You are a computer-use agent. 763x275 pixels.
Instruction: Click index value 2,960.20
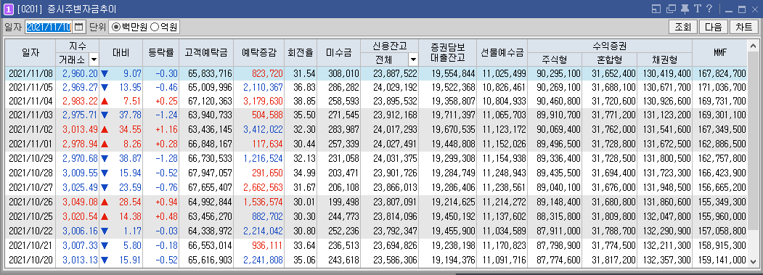click(81, 73)
